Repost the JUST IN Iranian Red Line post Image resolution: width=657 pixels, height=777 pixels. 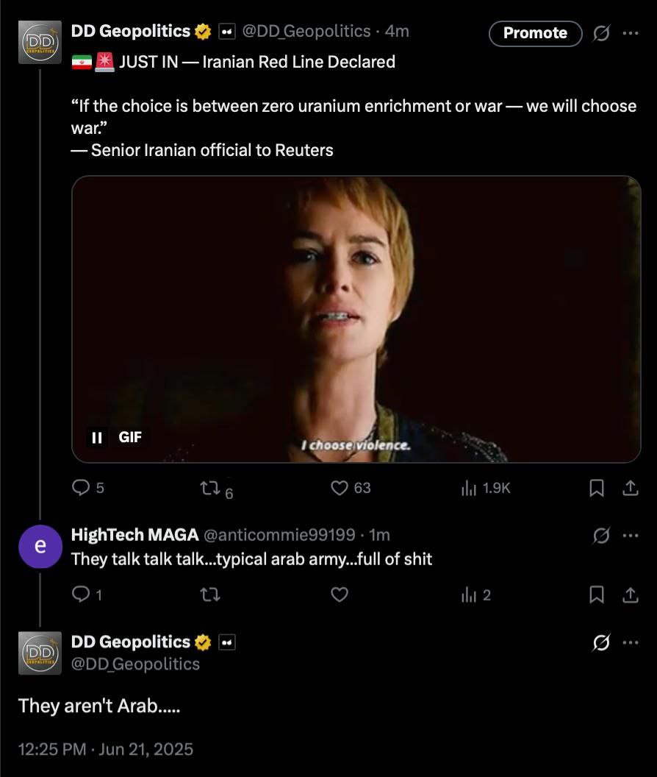click(x=209, y=488)
